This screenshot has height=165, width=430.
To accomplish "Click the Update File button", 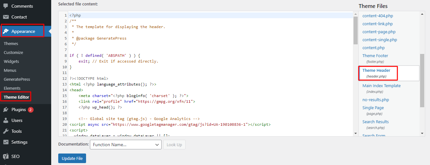I will coord(72,158).
